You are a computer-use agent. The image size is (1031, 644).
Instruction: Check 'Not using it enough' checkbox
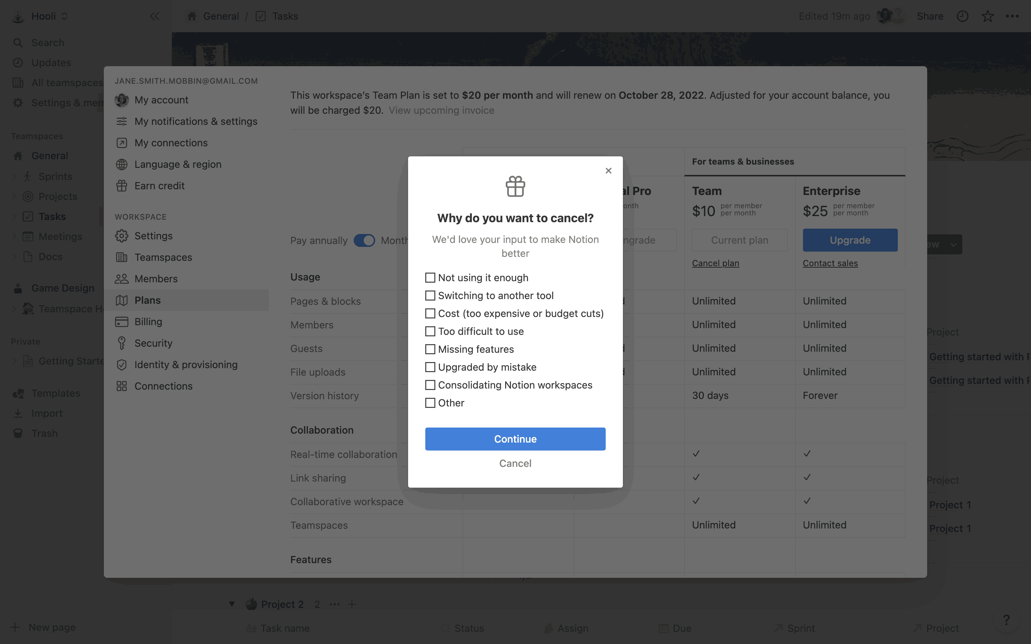coord(430,278)
